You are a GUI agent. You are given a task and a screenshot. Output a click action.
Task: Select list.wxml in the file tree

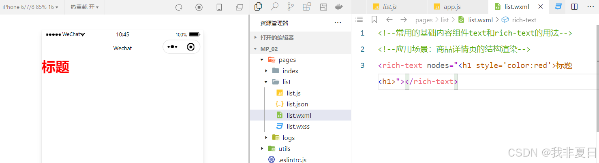coord(300,115)
